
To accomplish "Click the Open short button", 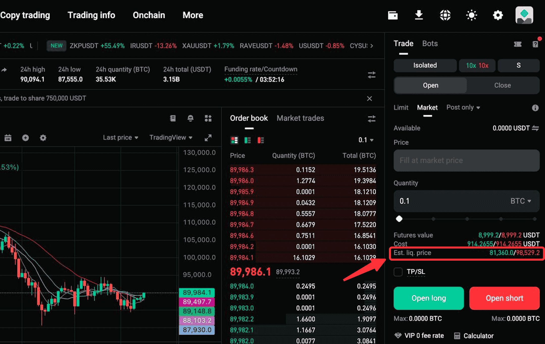I will [x=504, y=298].
